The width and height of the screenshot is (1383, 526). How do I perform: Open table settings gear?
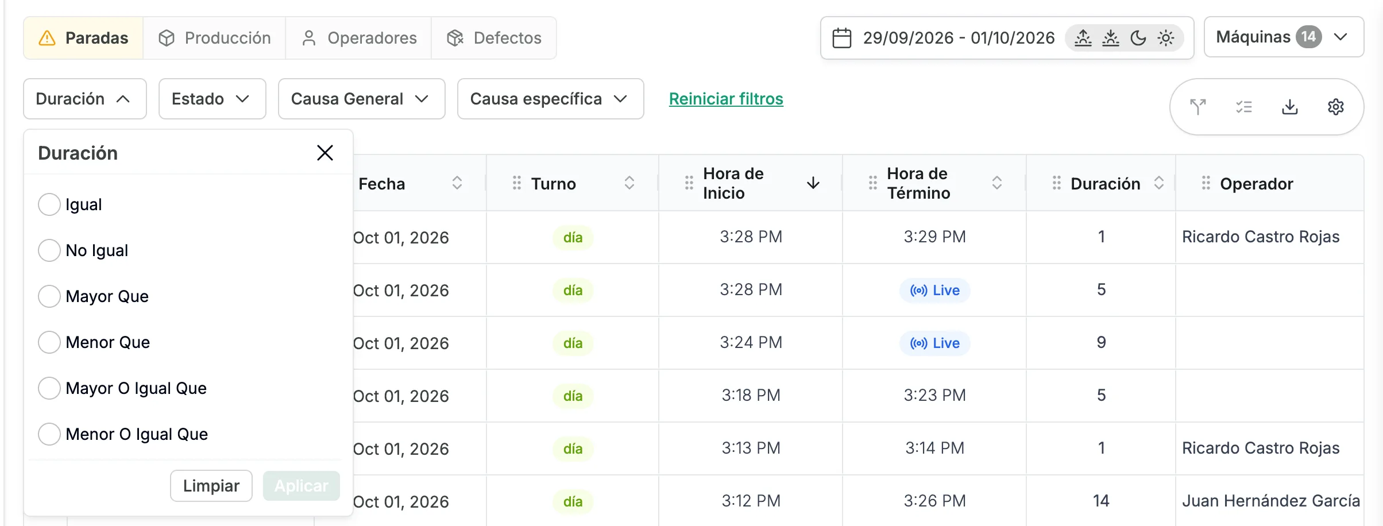coord(1336,107)
